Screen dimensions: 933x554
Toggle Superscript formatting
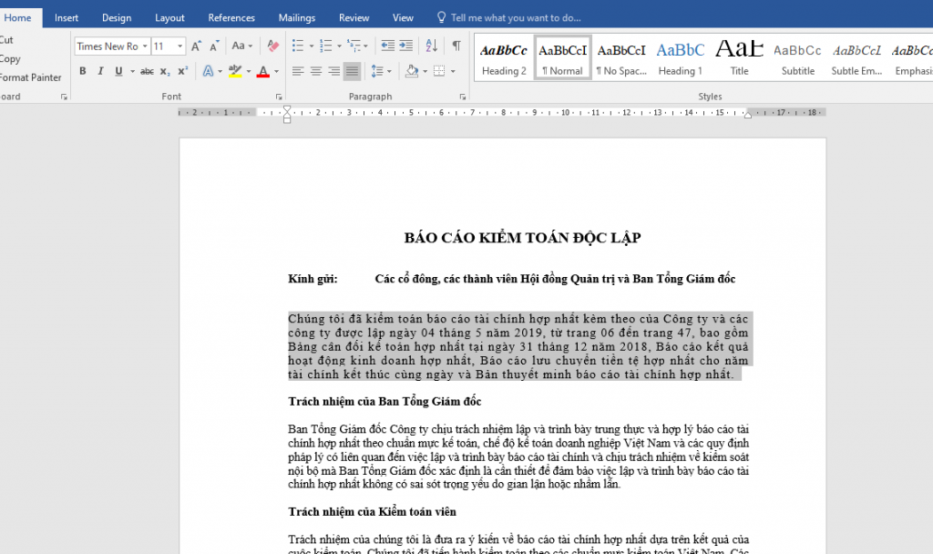point(182,71)
